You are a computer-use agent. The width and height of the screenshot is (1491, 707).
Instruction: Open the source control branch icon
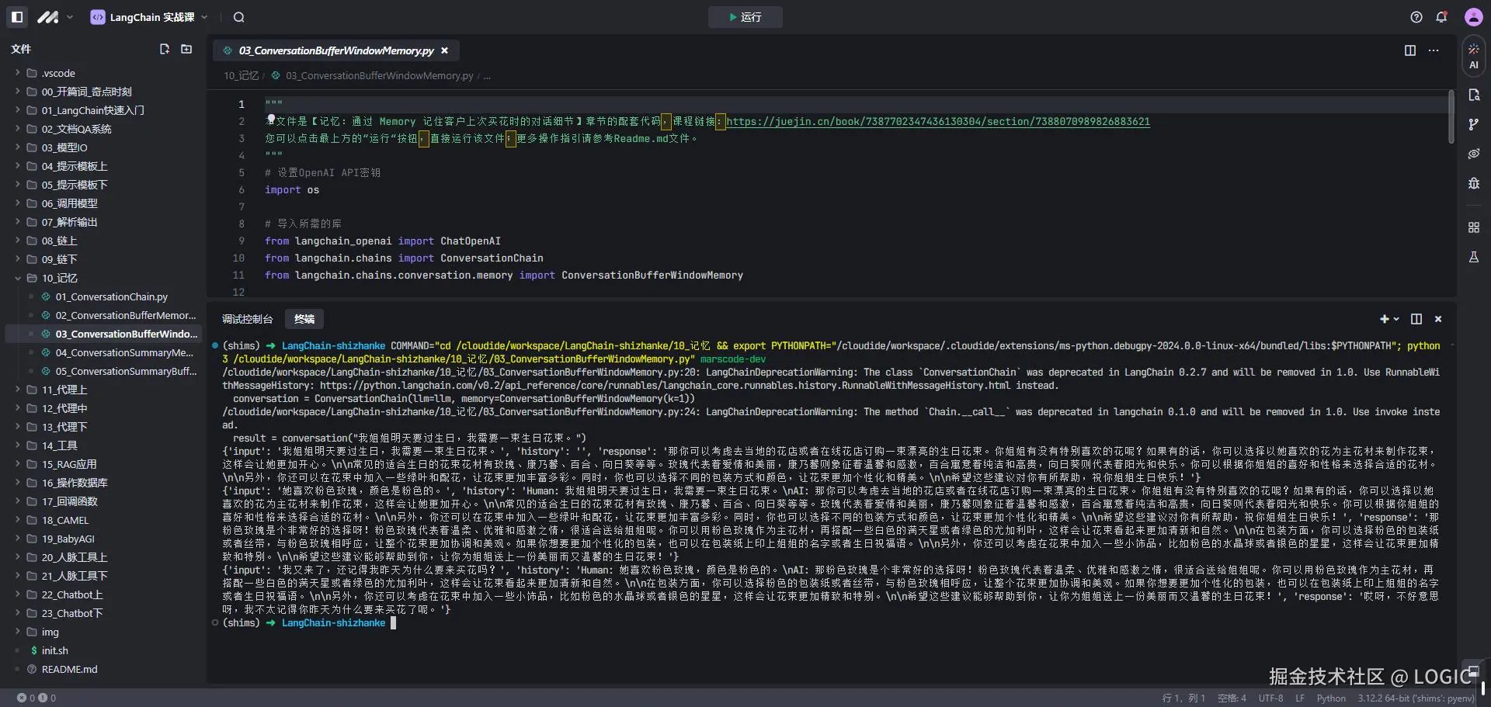(1474, 124)
